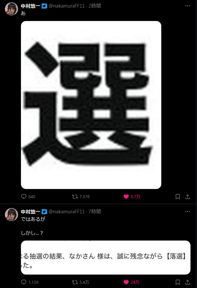The height and width of the screenshot is (288, 197).
Task: Share the 選 image tweet
Action: pos(187,197)
